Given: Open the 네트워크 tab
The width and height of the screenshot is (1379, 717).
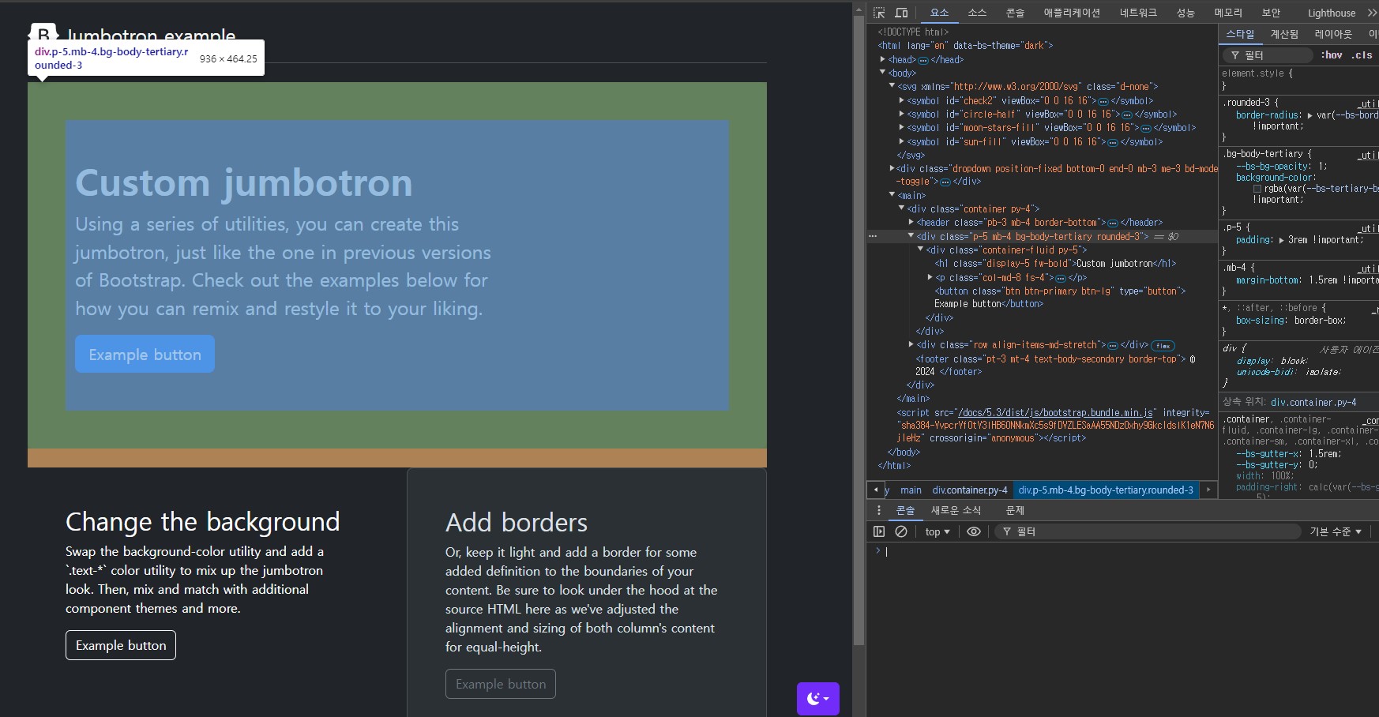Looking at the screenshot, I should pos(1138,13).
